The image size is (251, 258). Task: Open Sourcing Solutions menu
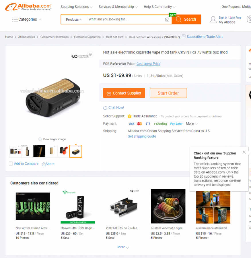tap(77, 7)
